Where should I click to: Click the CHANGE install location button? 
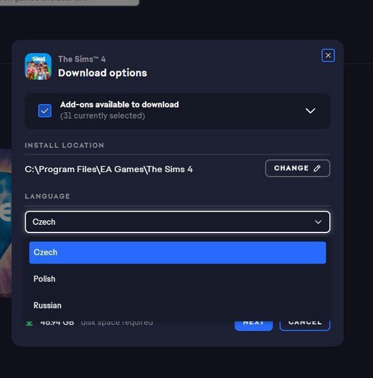[297, 168]
